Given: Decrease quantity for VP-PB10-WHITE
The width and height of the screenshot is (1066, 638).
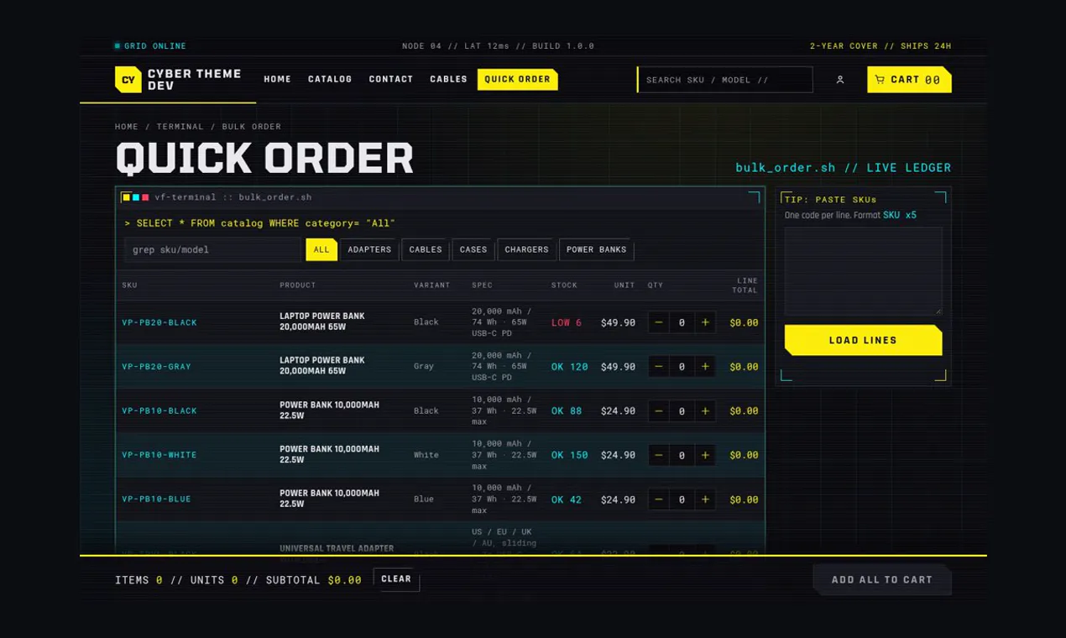Looking at the screenshot, I should (659, 455).
